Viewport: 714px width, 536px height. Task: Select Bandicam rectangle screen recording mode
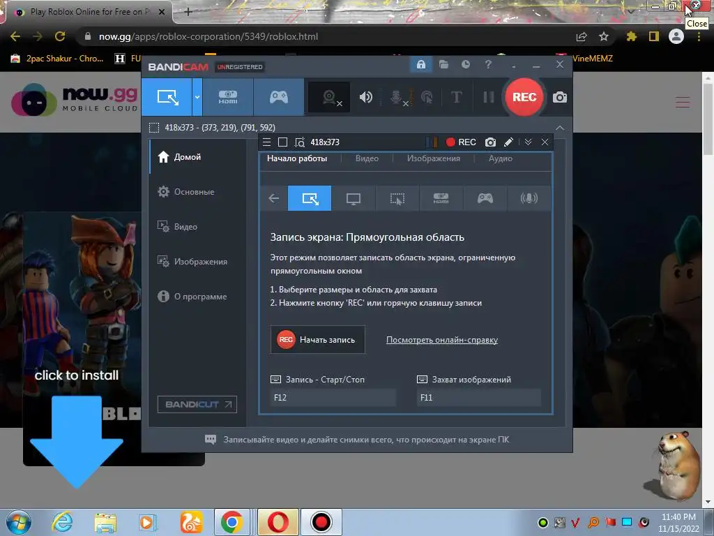(167, 97)
